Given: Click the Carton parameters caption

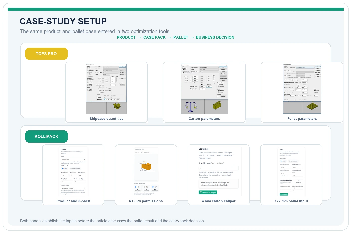Looking at the screenshot, I should coord(204,119).
